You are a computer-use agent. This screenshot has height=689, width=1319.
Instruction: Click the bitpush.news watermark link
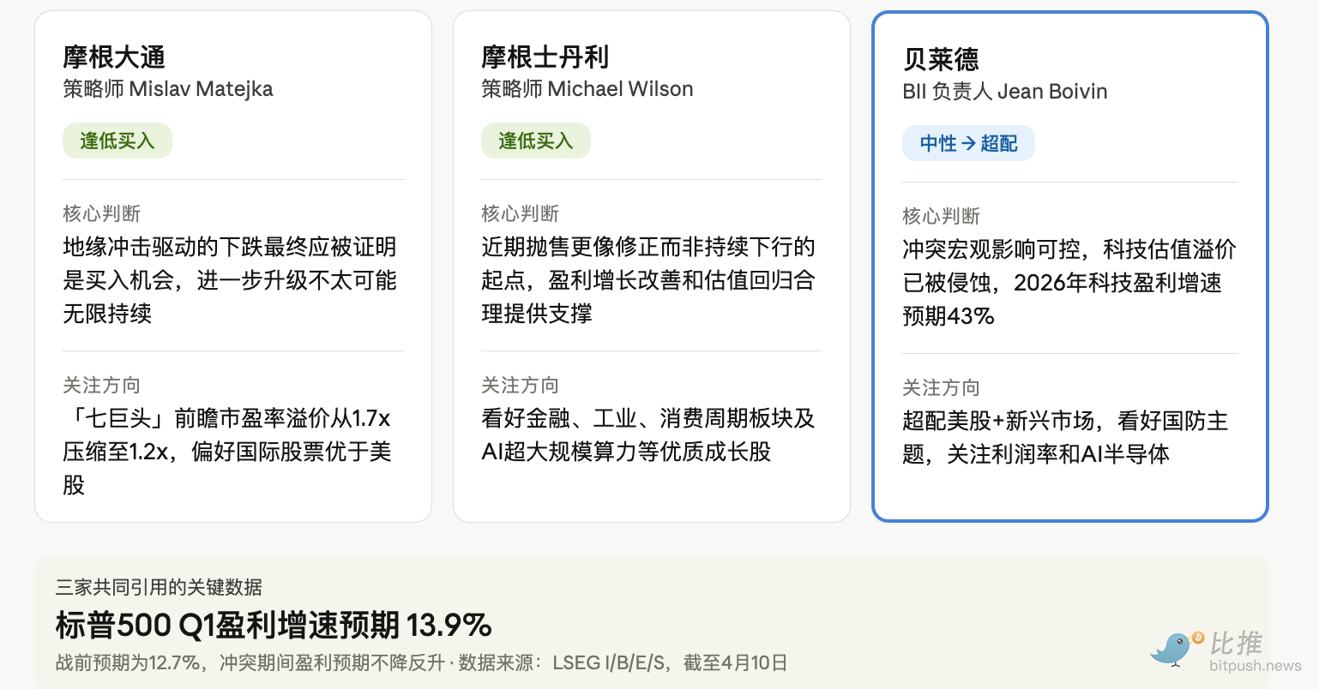(1256, 666)
